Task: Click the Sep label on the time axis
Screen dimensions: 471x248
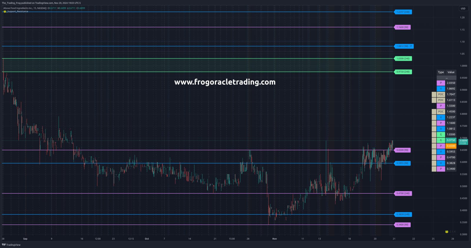Action: click(25, 239)
